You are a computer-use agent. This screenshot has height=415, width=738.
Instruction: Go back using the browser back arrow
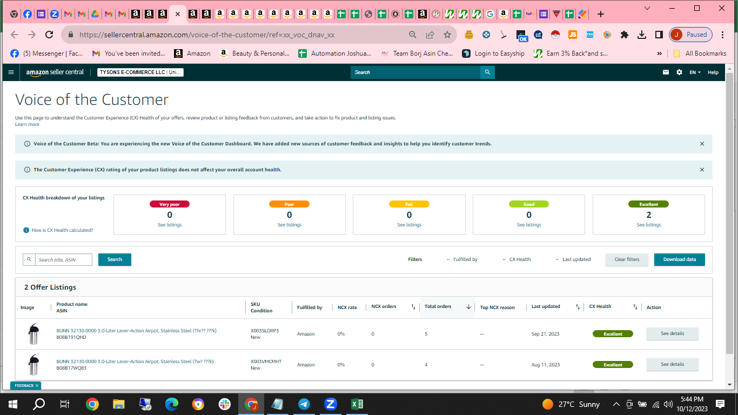(15, 35)
